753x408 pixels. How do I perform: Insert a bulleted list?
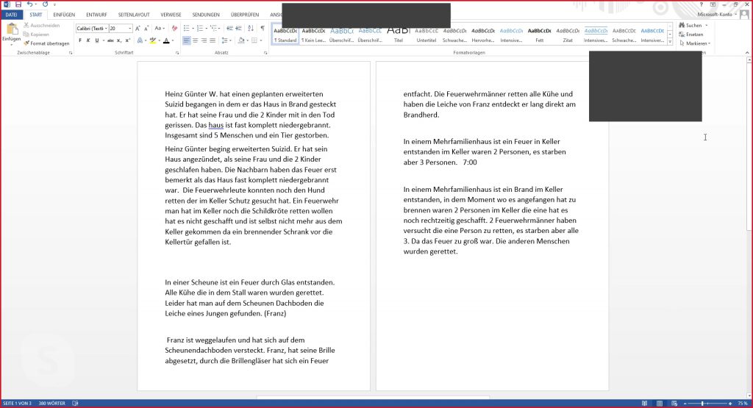click(188, 29)
